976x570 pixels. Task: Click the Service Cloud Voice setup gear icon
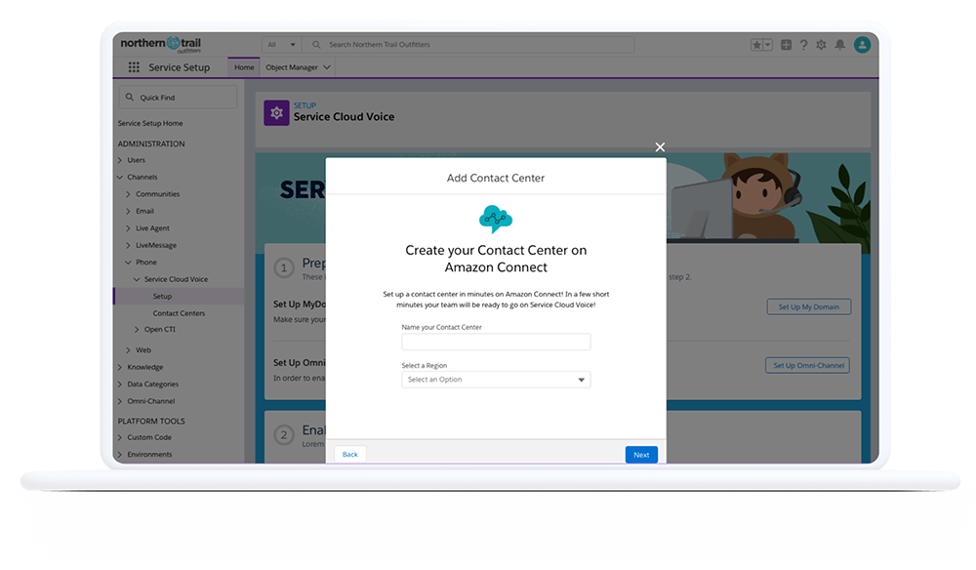coord(276,112)
